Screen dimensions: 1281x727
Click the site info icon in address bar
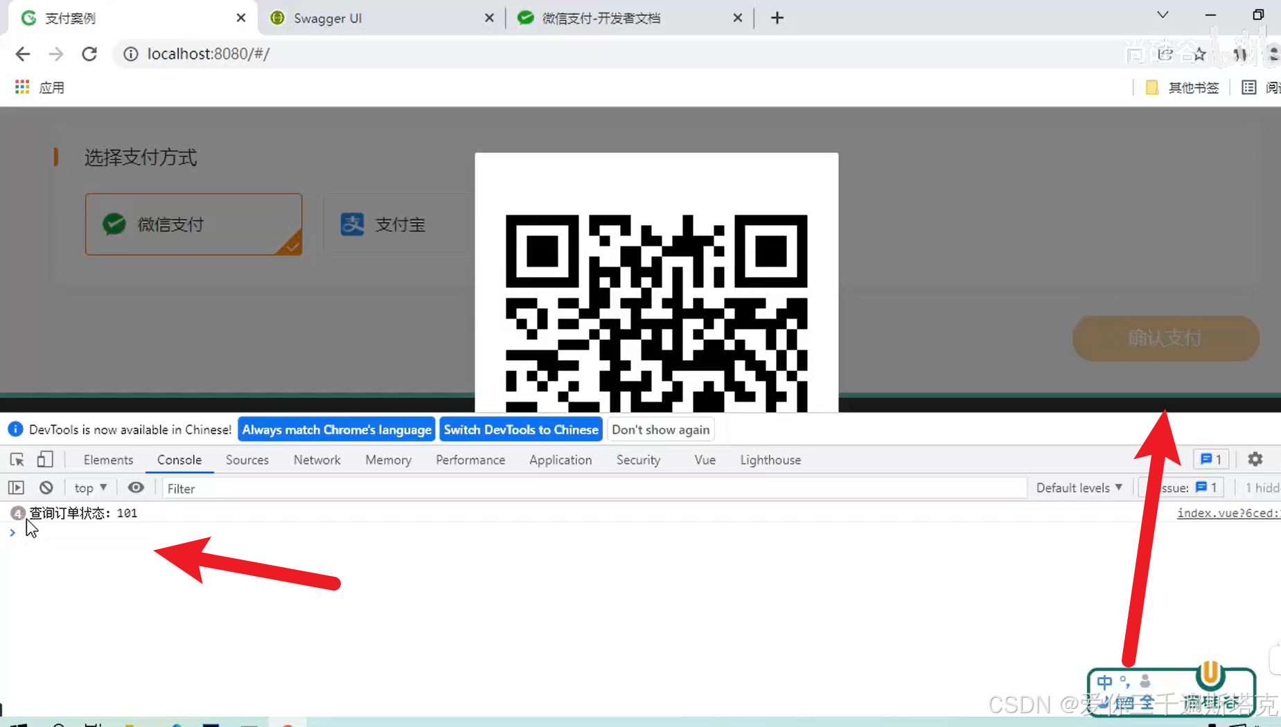click(131, 54)
